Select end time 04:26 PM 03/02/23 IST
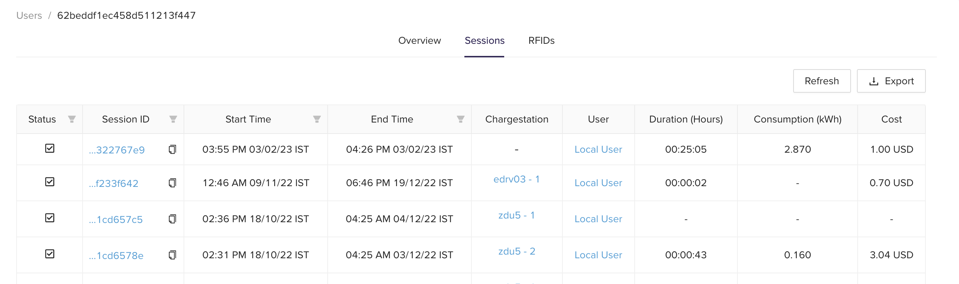This screenshot has width=959, height=284. [399, 149]
